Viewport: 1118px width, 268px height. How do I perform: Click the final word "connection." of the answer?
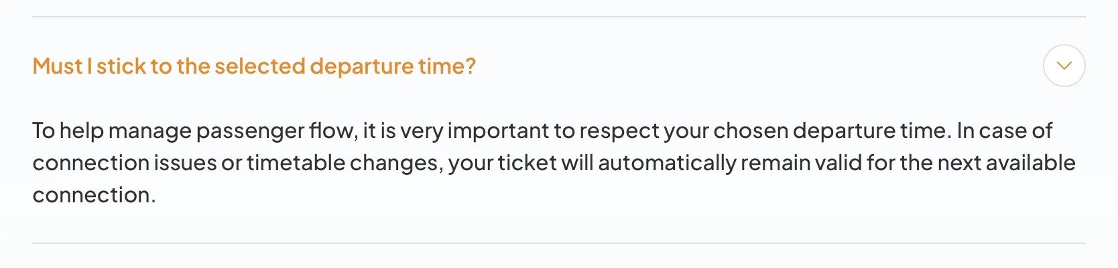94,195
